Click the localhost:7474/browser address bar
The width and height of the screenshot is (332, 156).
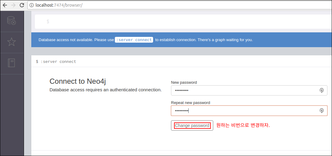click(x=180, y=5)
